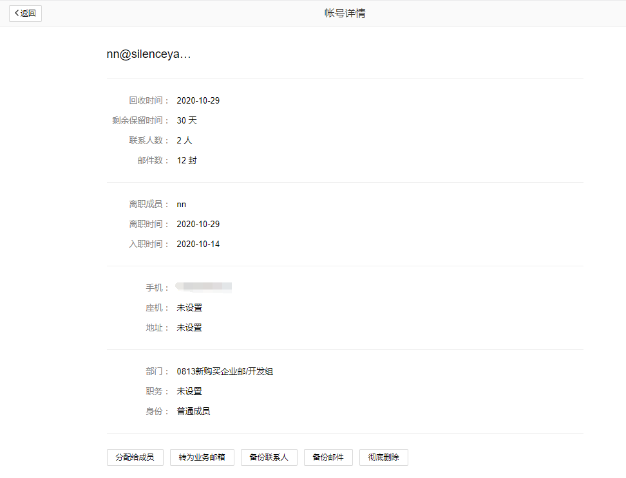This screenshot has width=626, height=478.
Task: Click the 30 天 remaining retention value
Action: tap(187, 121)
